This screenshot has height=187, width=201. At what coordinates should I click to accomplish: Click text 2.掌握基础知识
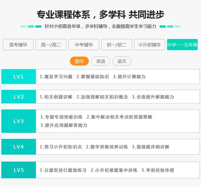click(x=92, y=77)
